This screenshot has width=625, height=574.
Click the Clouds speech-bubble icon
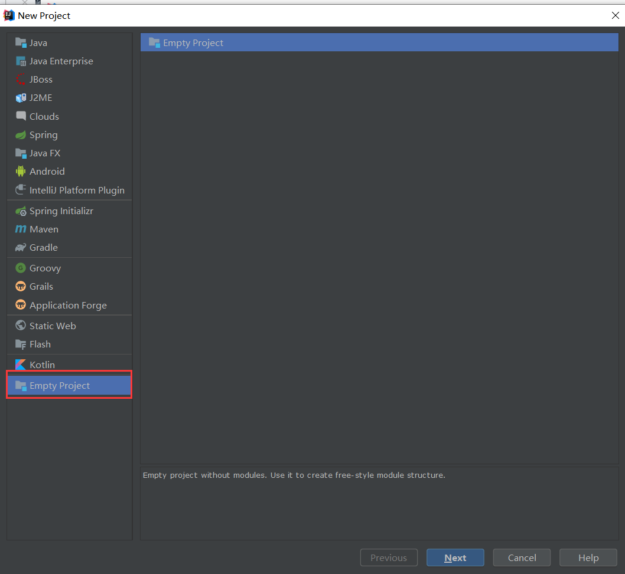coord(21,116)
